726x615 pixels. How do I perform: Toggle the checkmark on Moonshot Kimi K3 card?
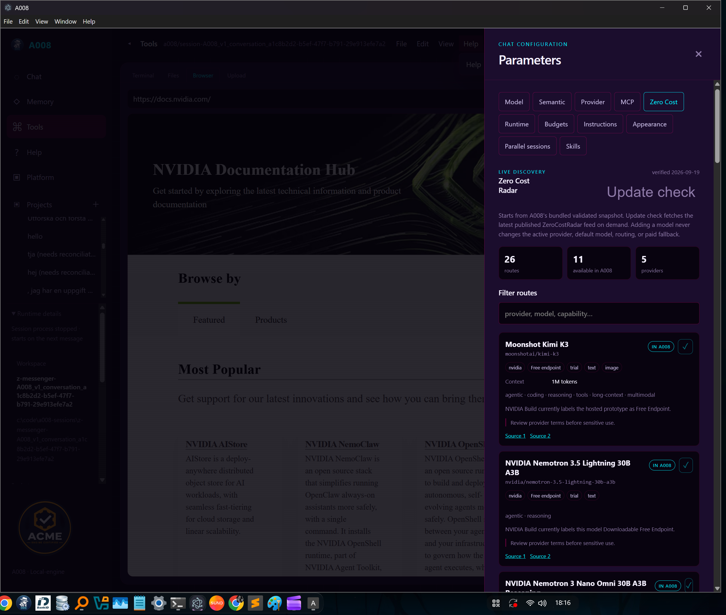(x=685, y=347)
